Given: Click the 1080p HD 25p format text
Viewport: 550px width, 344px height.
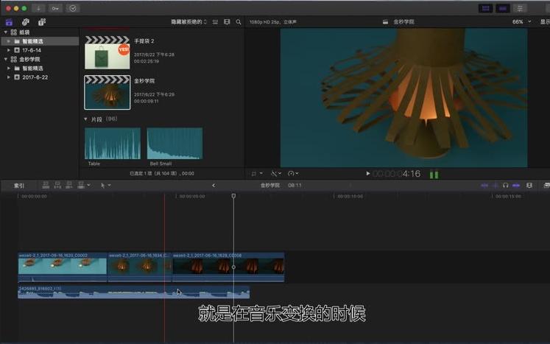Looking at the screenshot, I should [x=273, y=22].
